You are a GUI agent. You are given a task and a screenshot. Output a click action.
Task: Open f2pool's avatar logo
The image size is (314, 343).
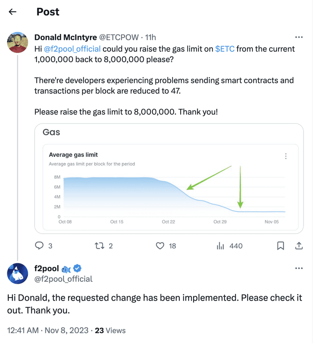click(18, 274)
